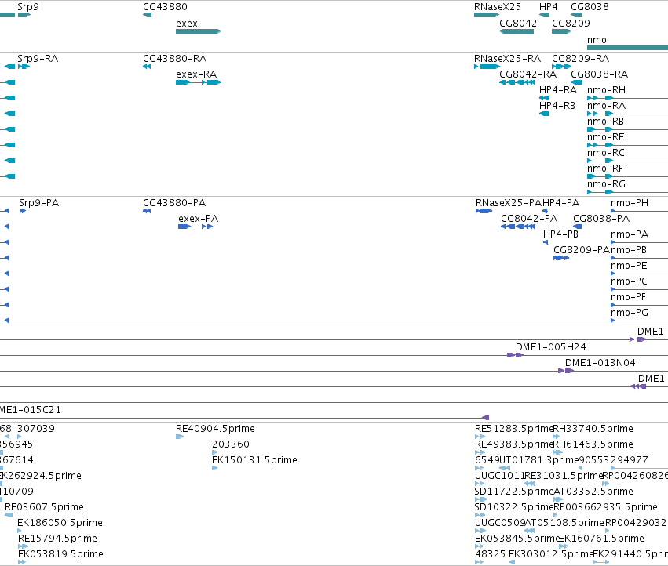Viewport: 668px width, 566px height.
Task: Select the CG43880 gene glyph
Action: pyautogui.click(x=148, y=15)
